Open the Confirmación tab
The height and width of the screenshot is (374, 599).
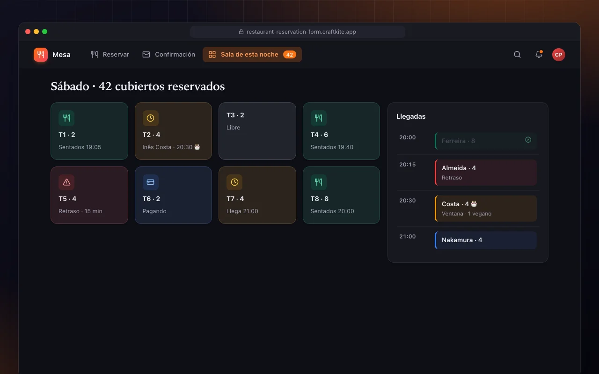169,55
